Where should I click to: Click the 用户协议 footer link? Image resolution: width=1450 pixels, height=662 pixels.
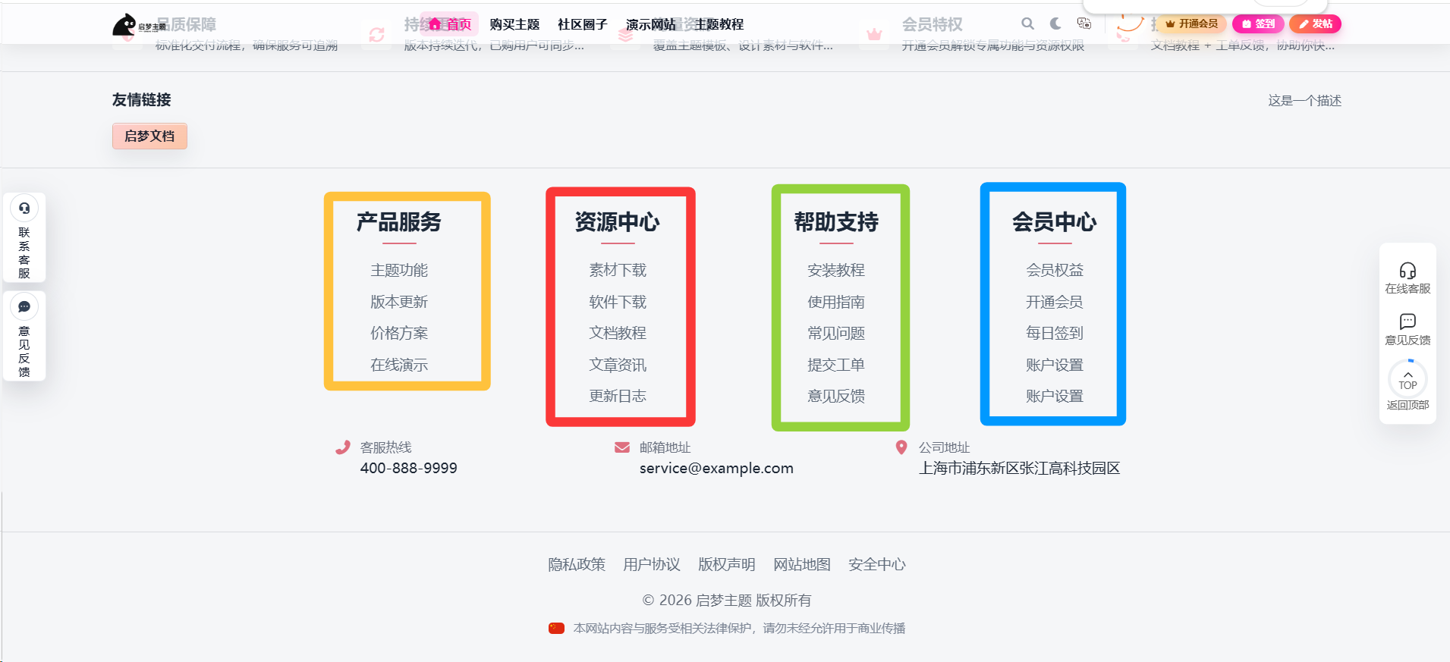tap(652, 564)
